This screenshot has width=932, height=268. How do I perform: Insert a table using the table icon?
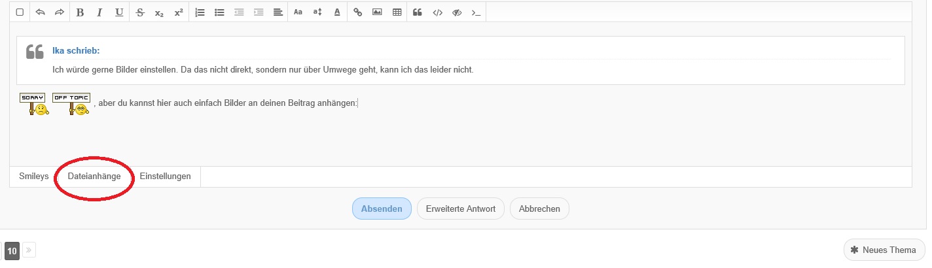(x=397, y=12)
